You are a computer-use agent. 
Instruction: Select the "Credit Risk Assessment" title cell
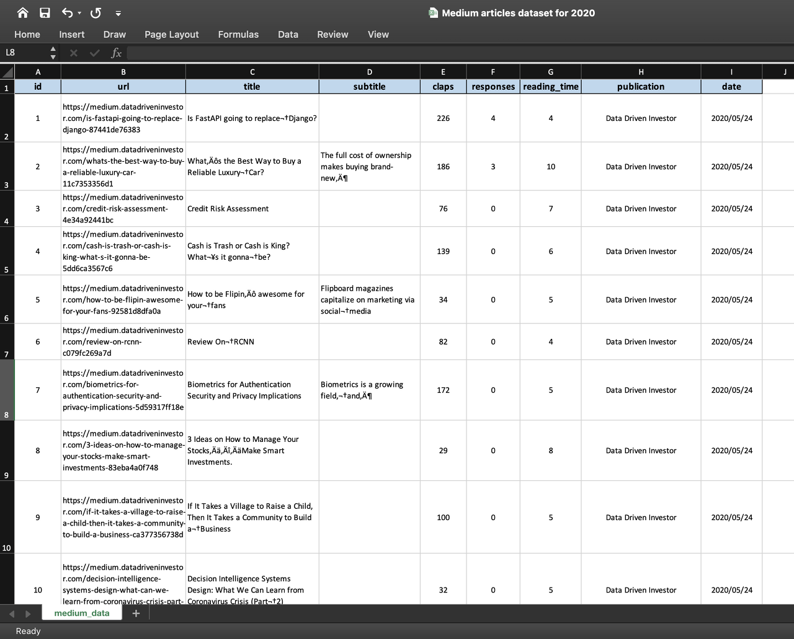252,209
